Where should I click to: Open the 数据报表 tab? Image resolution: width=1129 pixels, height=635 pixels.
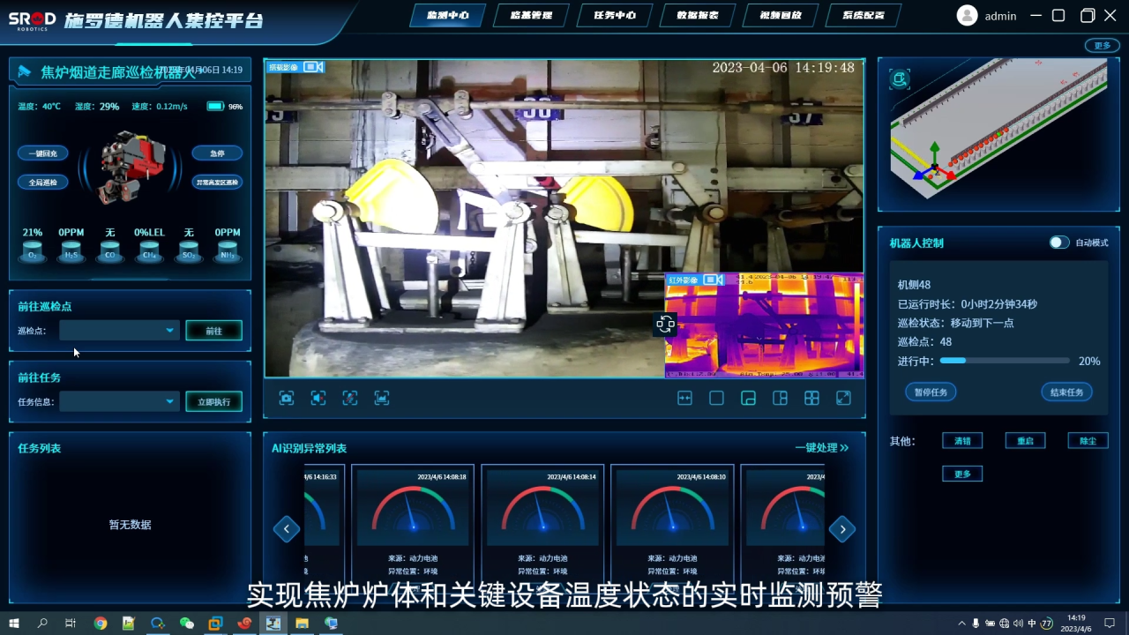(697, 15)
